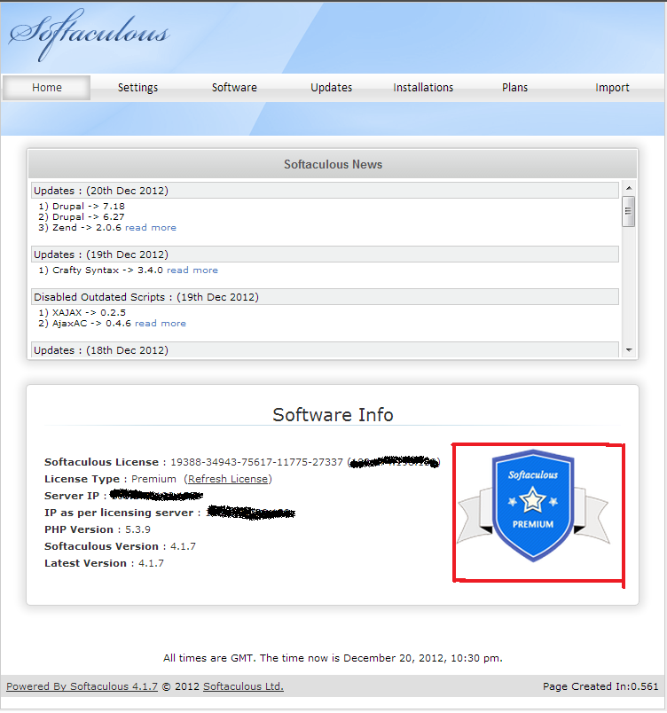Click the 'Page Created In:0.561' footer text
667x713 pixels.
click(x=600, y=686)
